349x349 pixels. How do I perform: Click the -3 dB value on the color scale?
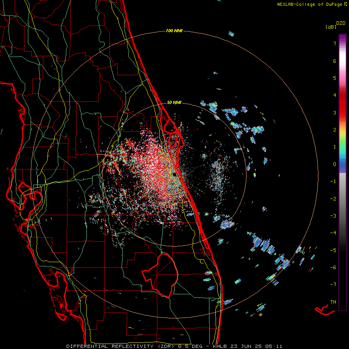[x=333, y=216]
